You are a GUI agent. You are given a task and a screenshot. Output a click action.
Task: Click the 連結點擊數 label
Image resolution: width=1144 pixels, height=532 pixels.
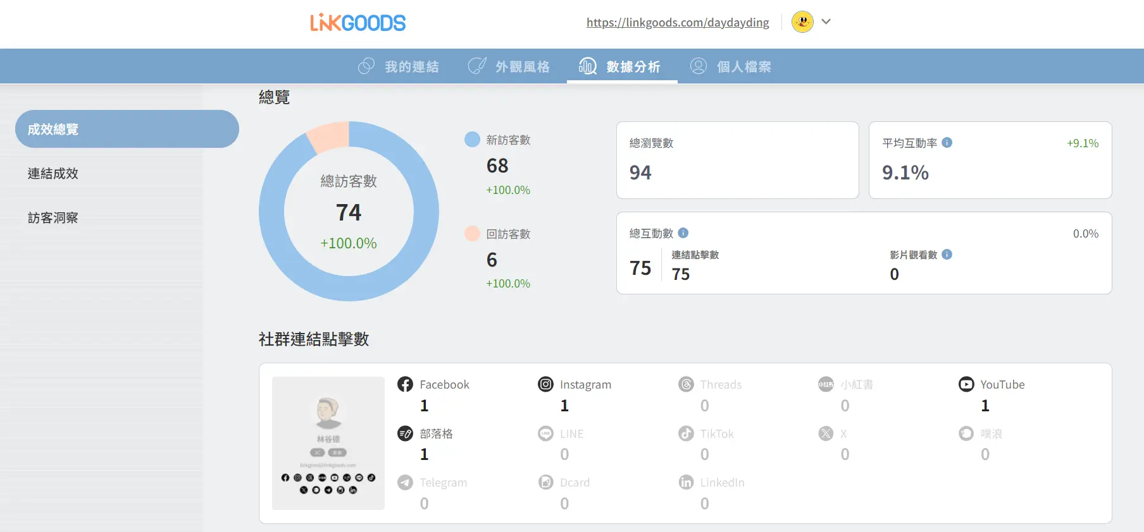pyautogui.click(x=695, y=255)
